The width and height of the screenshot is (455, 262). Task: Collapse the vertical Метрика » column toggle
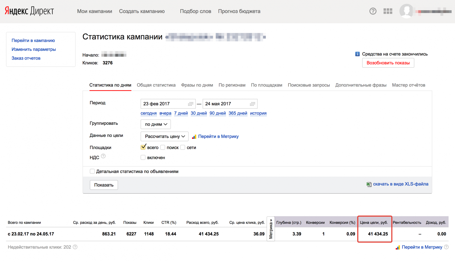pyautogui.click(x=271, y=229)
